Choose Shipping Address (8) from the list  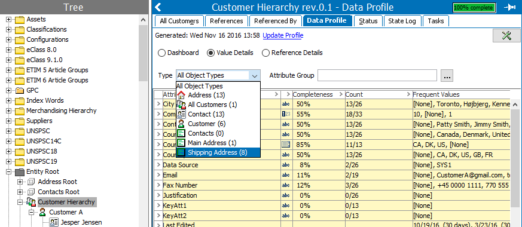point(218,152)
